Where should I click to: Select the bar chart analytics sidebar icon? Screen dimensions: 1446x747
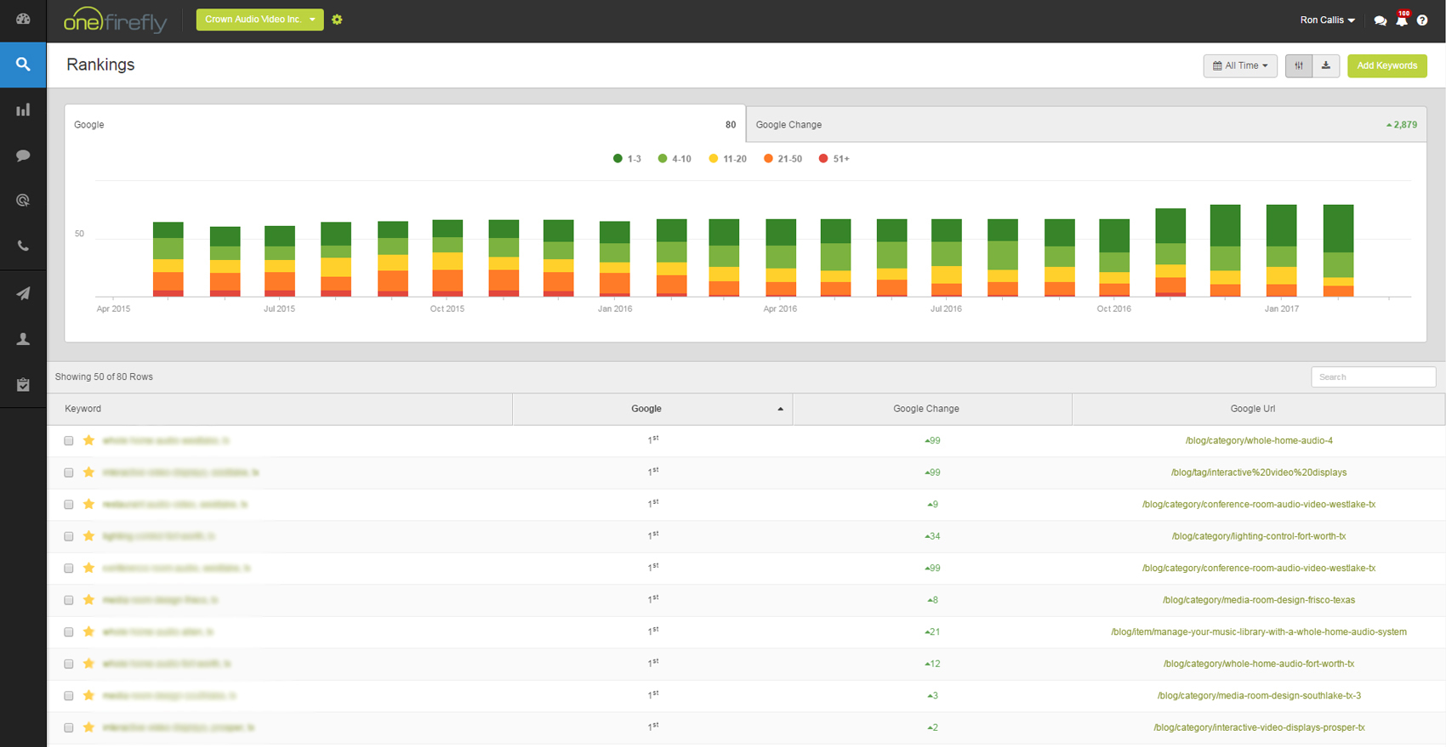23,110
